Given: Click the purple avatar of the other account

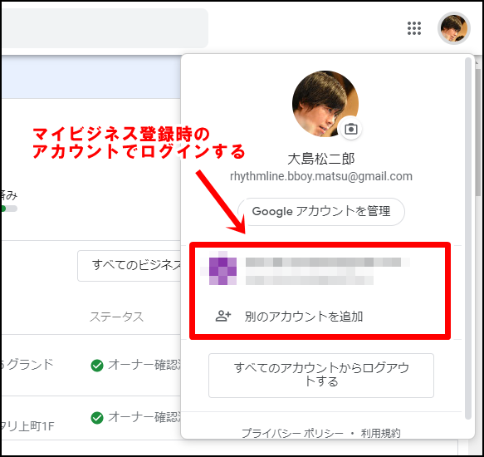Looking at the screenshot, I should [222, 268].
